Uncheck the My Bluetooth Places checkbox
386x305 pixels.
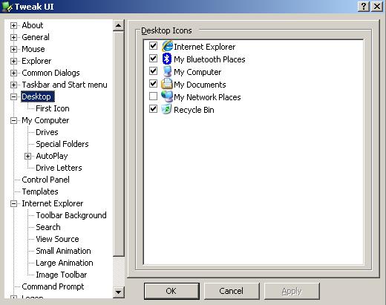[153, 59]
